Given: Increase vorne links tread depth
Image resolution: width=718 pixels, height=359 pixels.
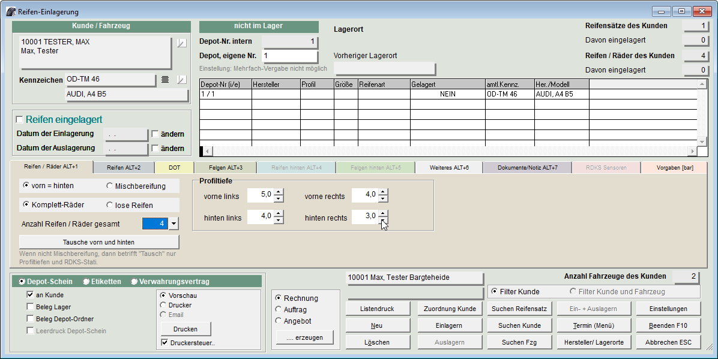Looking at the screenshot, I should coord(279,192).
